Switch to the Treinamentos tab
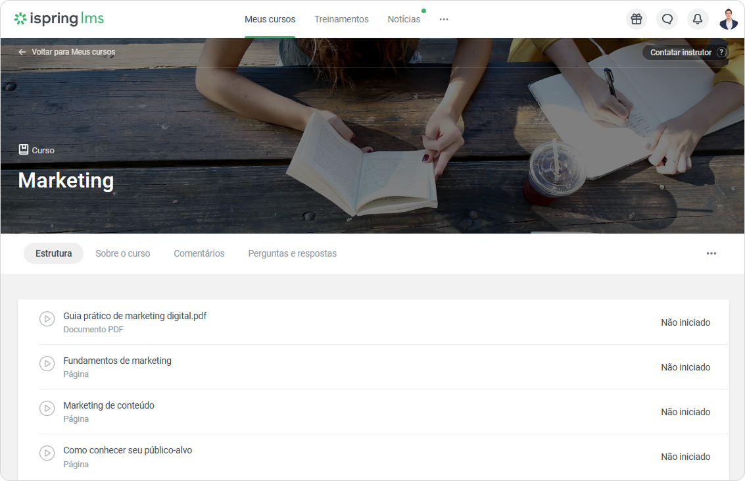The width and height of the screenshot is (745, 481). (x=342, y=20)
